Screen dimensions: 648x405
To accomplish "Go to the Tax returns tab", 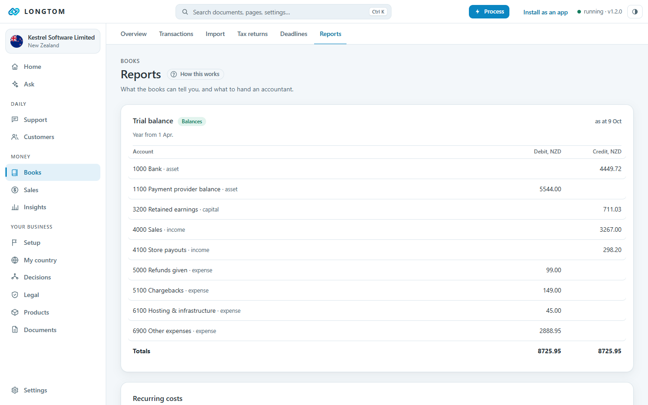I will coord(252,34).
